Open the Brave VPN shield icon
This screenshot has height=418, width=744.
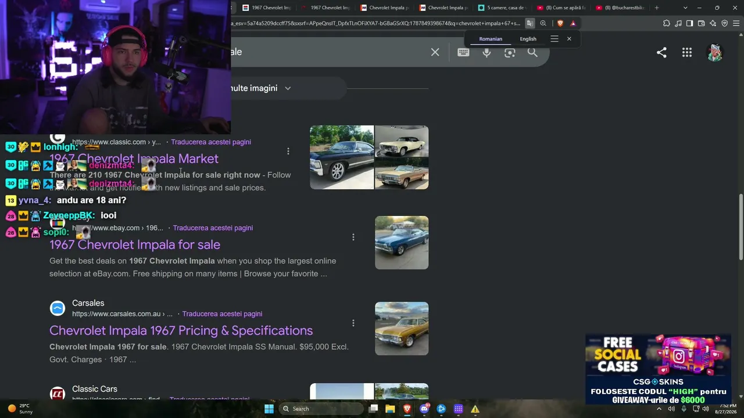(x=724, y=23)
